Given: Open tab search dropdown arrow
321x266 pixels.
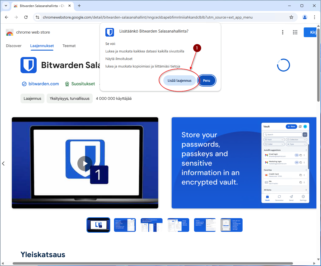Looking at the screenshot, I should click(x=6, y=6).
